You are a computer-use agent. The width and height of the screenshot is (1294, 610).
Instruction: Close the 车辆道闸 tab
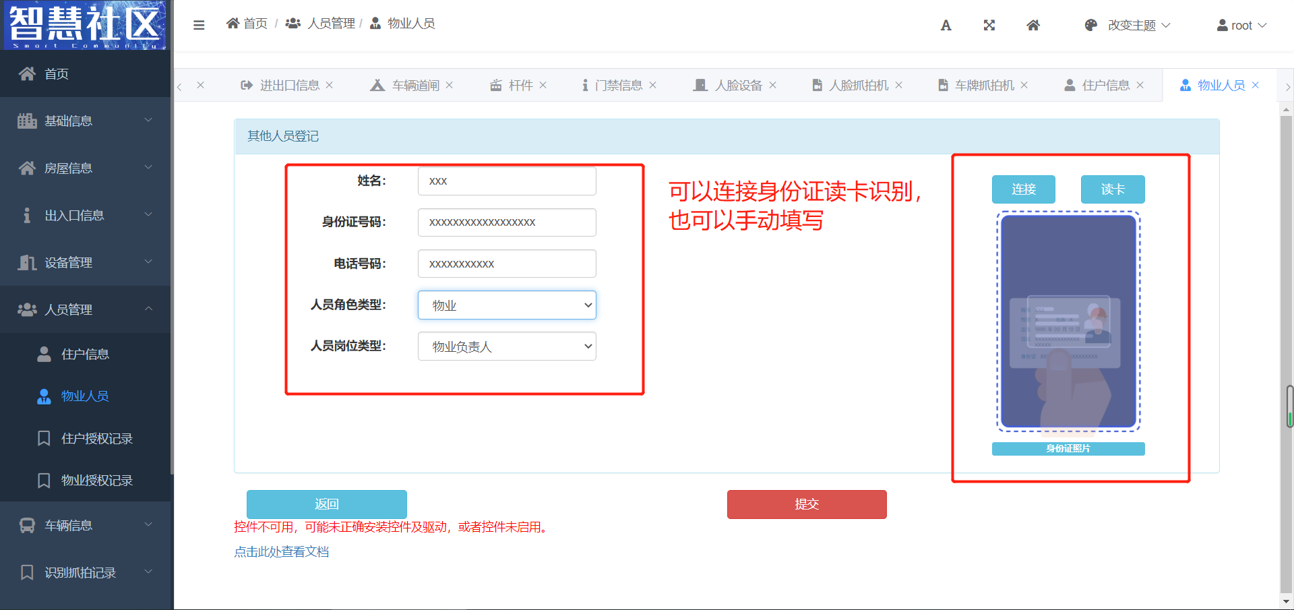tap(450, 85)
